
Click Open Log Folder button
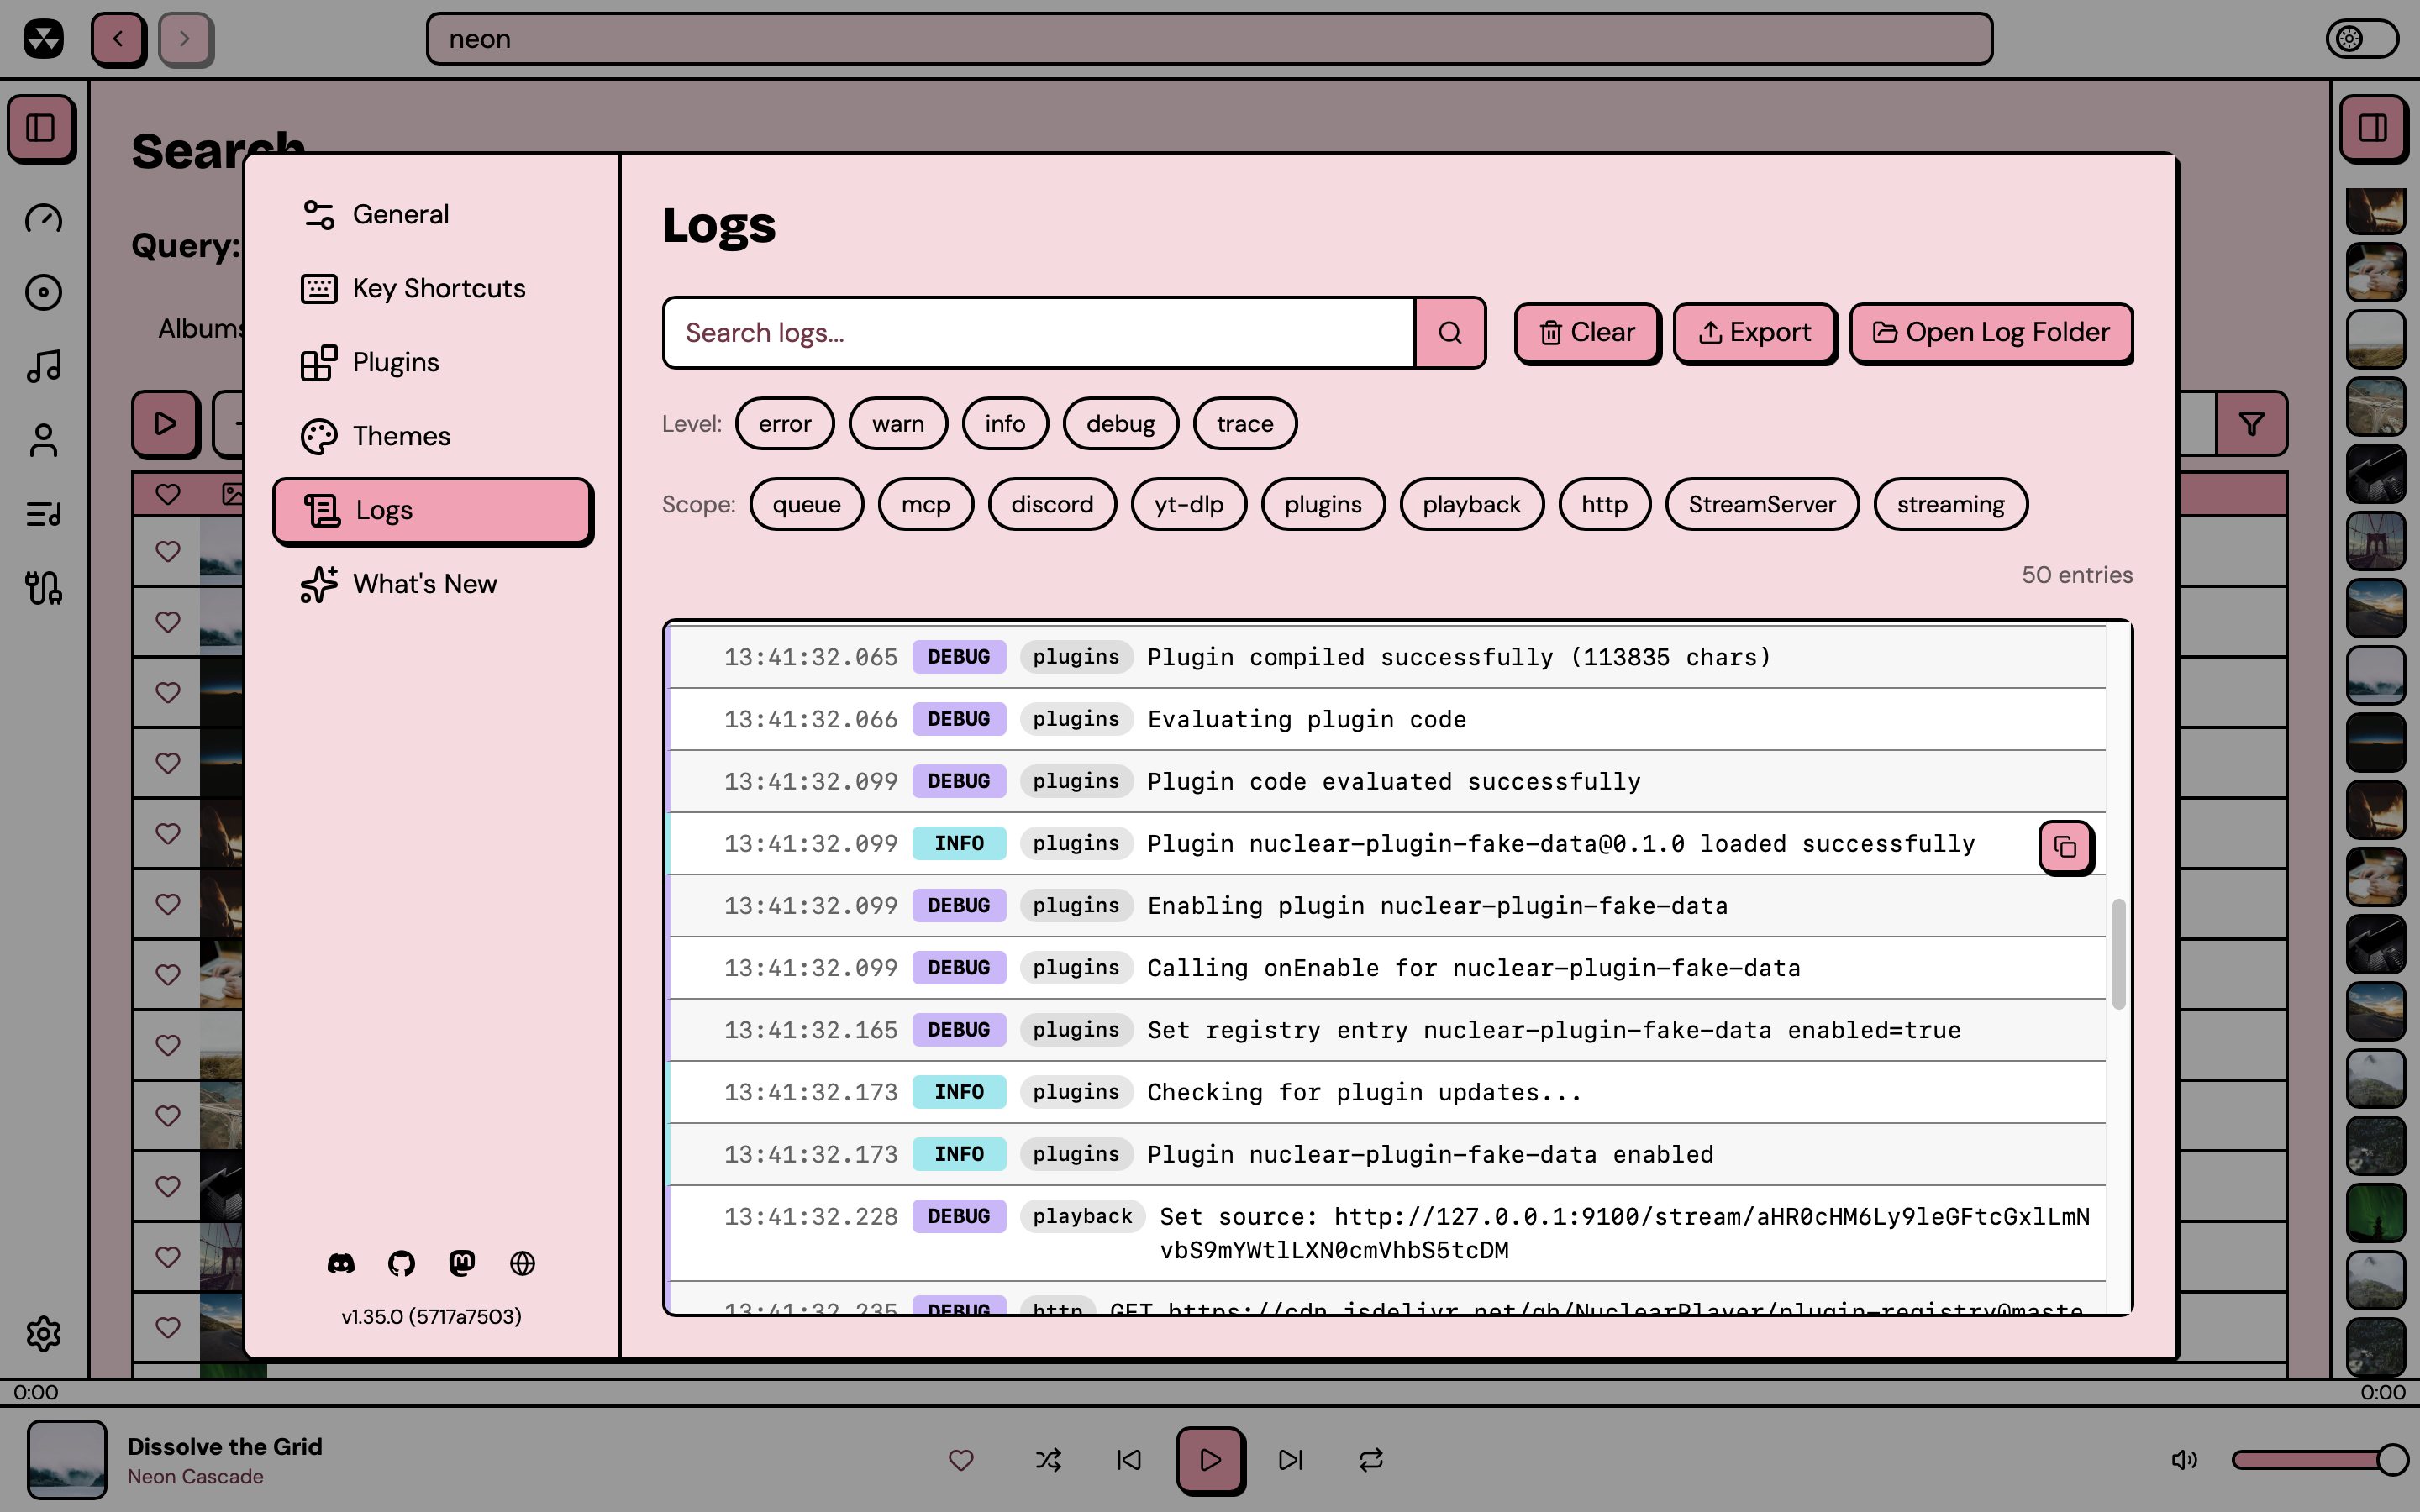(x=1991, y=333)
